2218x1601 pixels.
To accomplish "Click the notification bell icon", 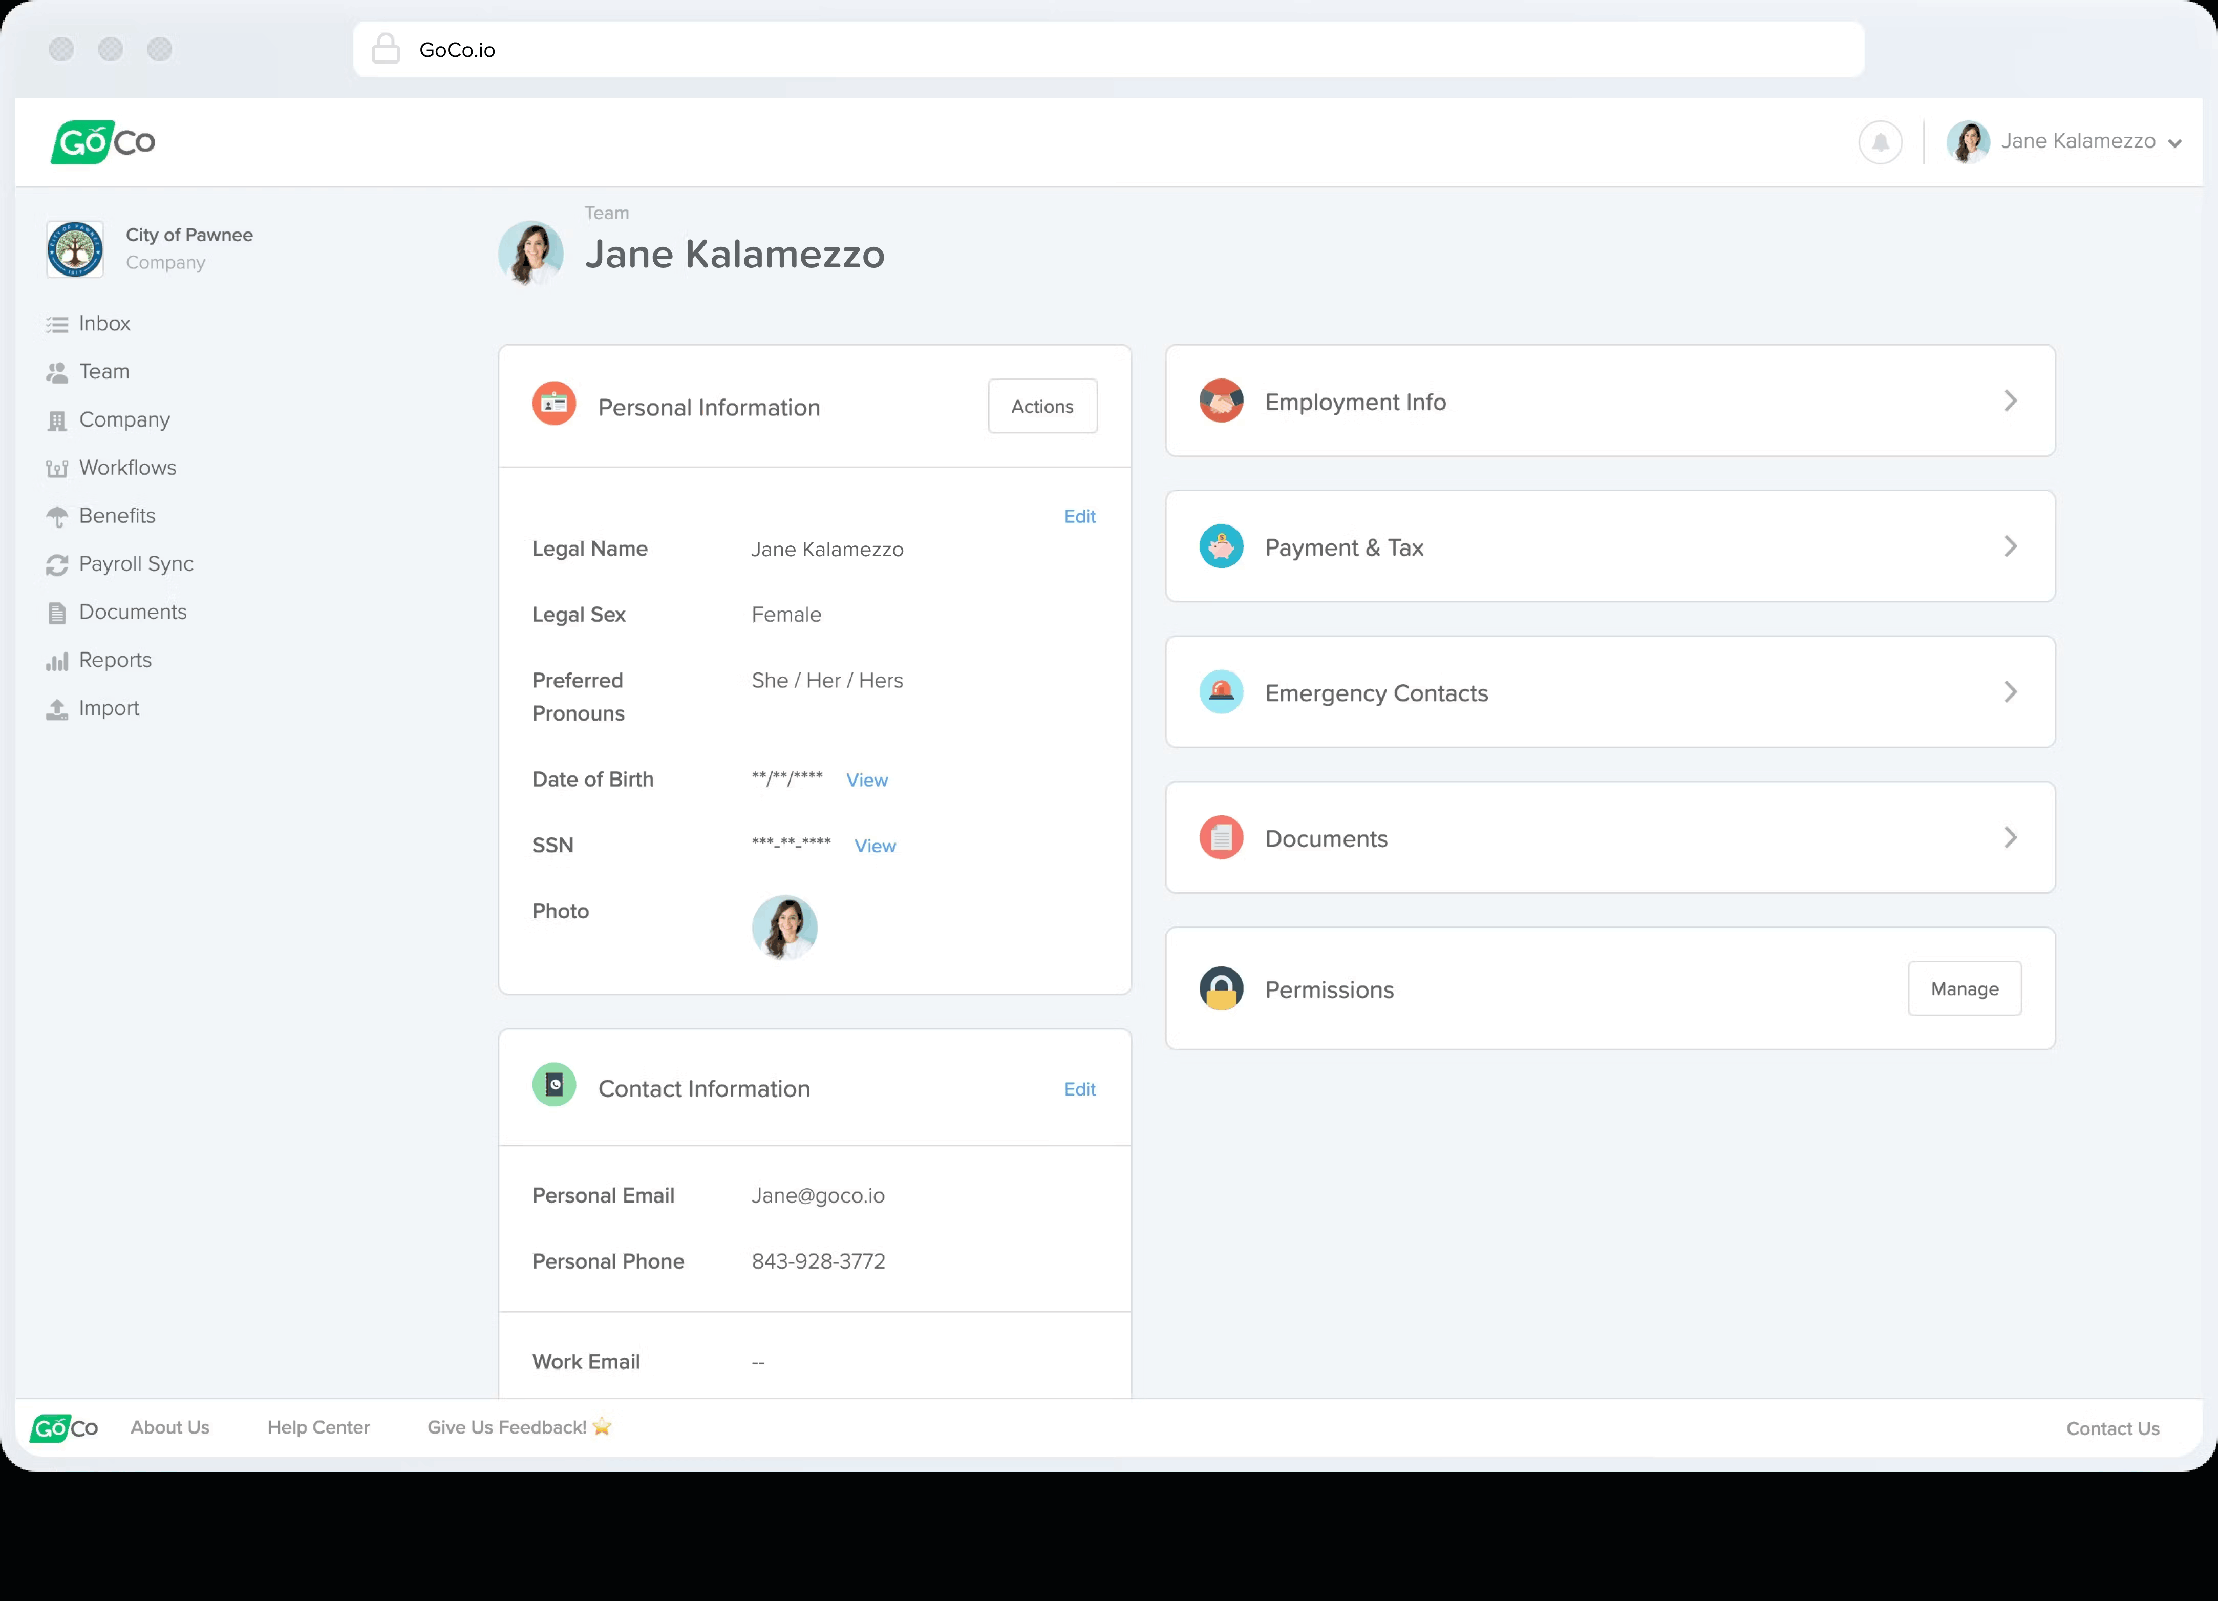I will click(1880, 143).
